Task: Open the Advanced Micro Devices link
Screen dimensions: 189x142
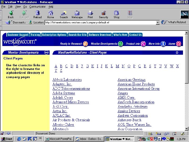Action: (71, 102)
